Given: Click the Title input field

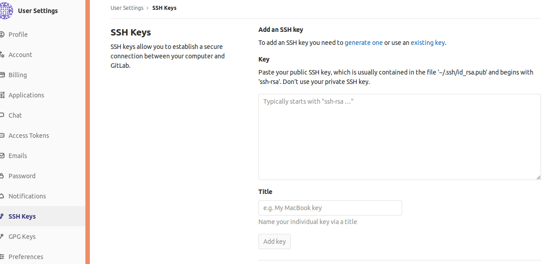Looking at the screenshot, I should click(330, 208).
